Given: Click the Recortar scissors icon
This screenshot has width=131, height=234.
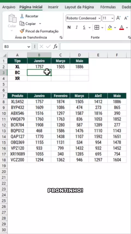Looking at the screenshot, I should (x=22, y=16).
